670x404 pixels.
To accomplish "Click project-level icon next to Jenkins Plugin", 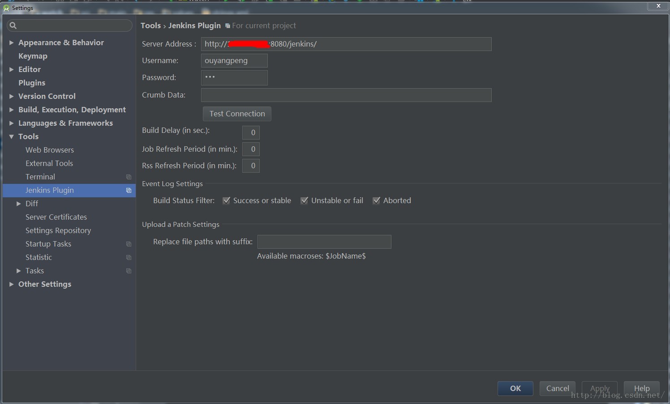I will (x=129, y=190).
